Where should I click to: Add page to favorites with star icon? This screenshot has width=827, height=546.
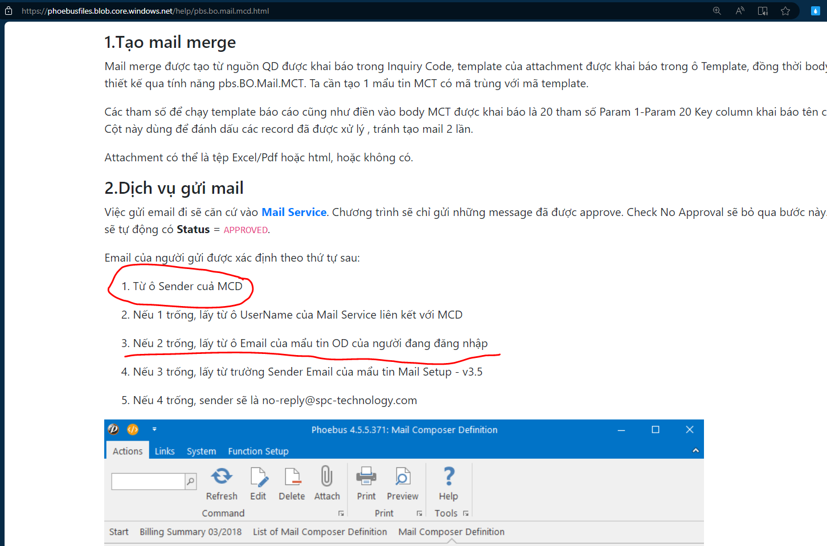pyautogui.click(x=785, y=11)
